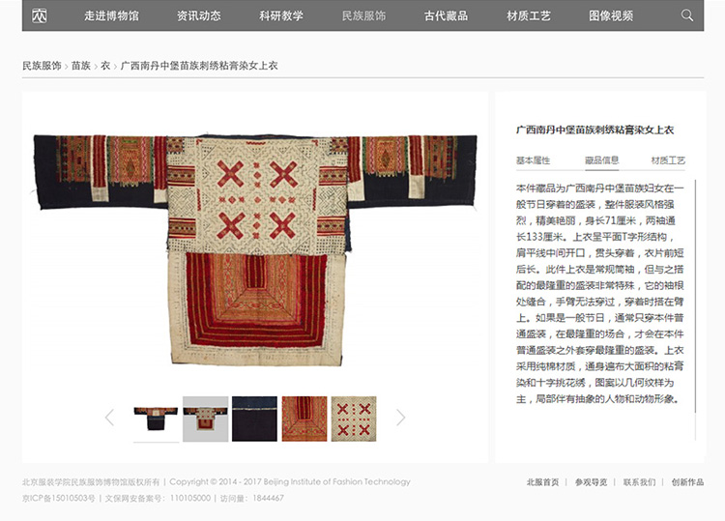This screenshot has width=725, height=521.
Task: Switch to 基本属性 tab
Action: (x=533, y=160)
